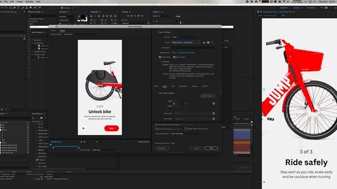Step to next frame in Preview panel
337x189 pixels.
[x=138, y=16]
